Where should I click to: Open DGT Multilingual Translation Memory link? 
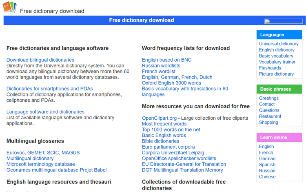point(182,170)
